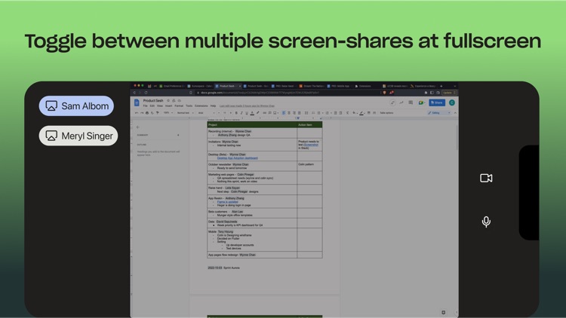Viewport: 566px width, 318px height.
Task: Open the Figma is updated link
Action: (227, 202)
